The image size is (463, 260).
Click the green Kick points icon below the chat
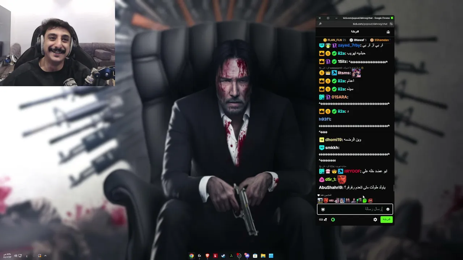tap(333, 220)
